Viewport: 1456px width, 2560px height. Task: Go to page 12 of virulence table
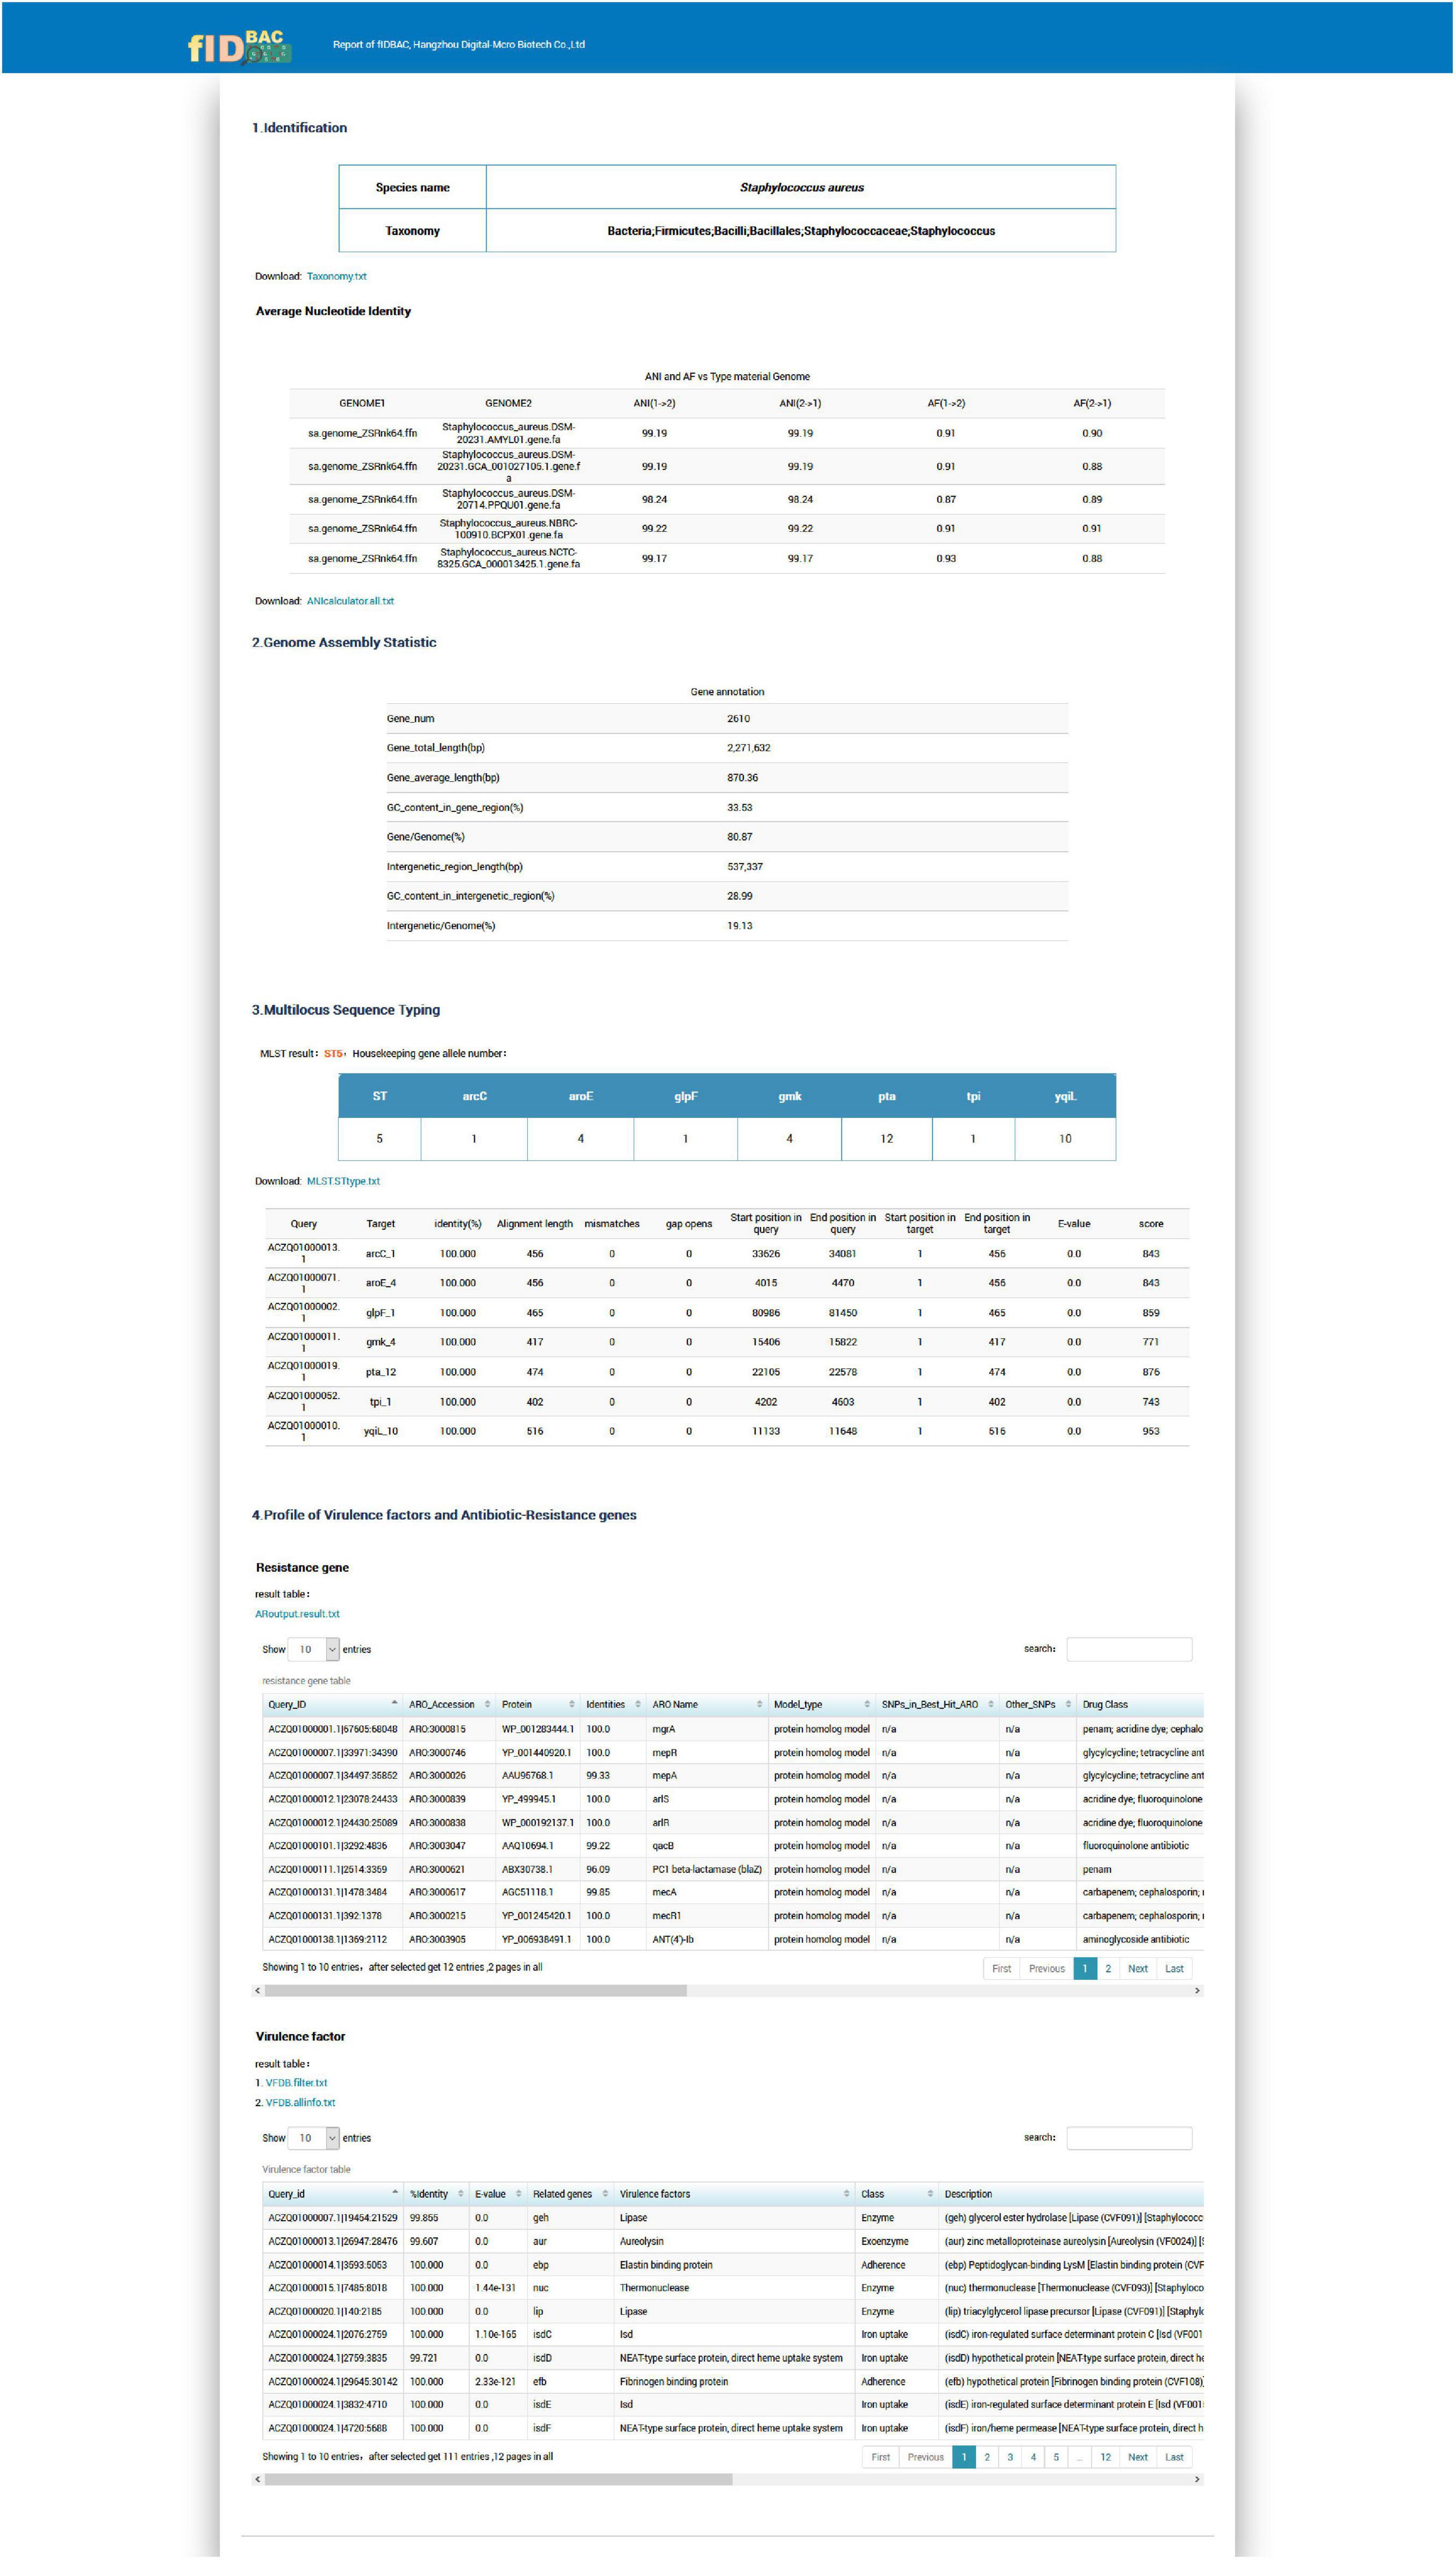(1105, 2457)
